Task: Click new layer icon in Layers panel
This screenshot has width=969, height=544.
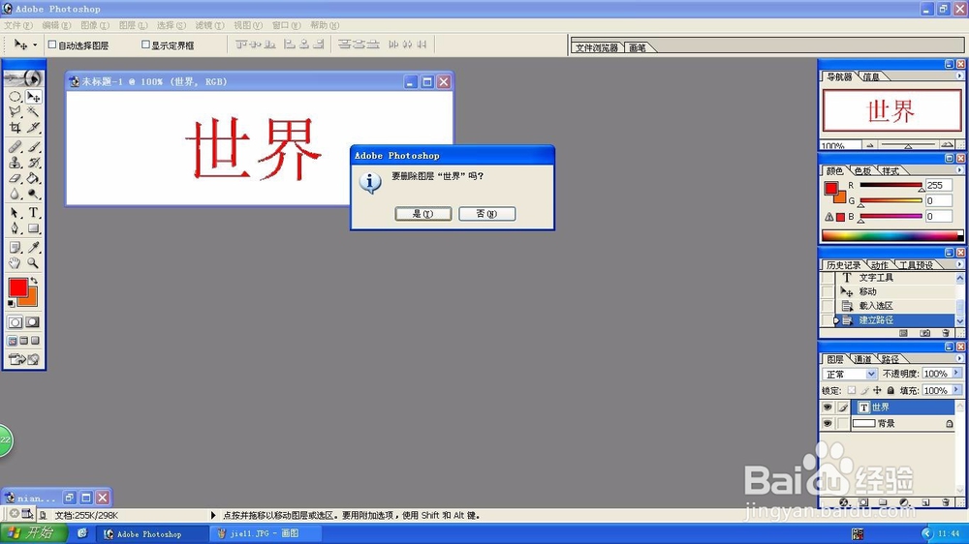Action: 925,502
